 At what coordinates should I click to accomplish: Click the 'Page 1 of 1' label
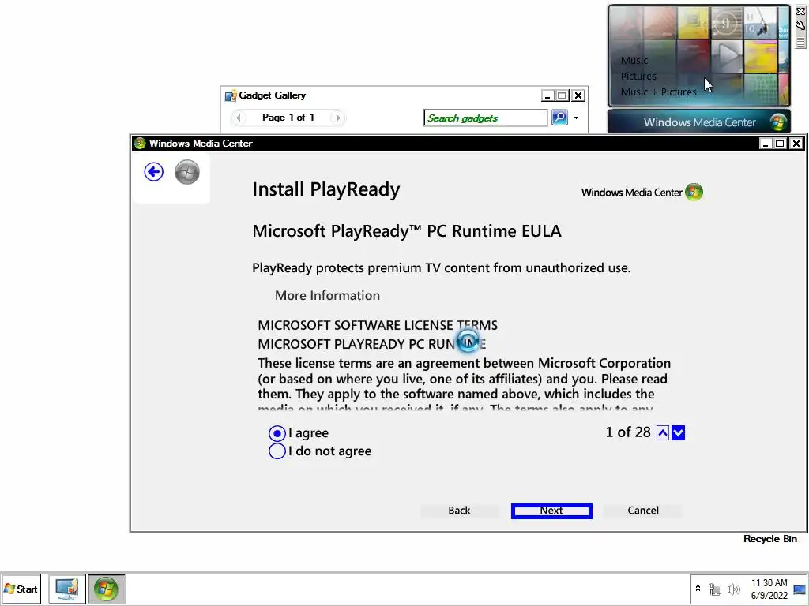click(288, 118)
